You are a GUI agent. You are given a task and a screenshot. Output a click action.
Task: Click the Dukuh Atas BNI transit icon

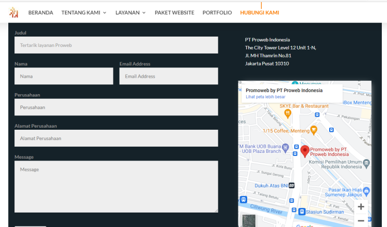[292, 185]
